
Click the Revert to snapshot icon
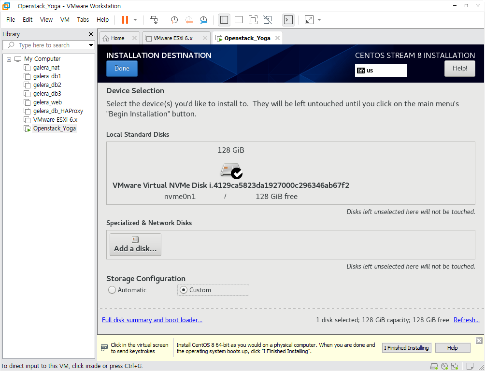pos(189,20)
